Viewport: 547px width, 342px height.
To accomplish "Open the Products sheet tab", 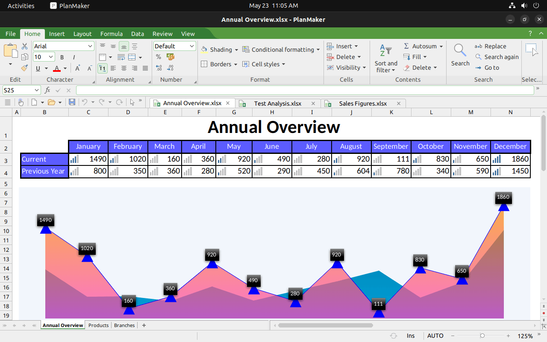I will (x=98, y=325).
